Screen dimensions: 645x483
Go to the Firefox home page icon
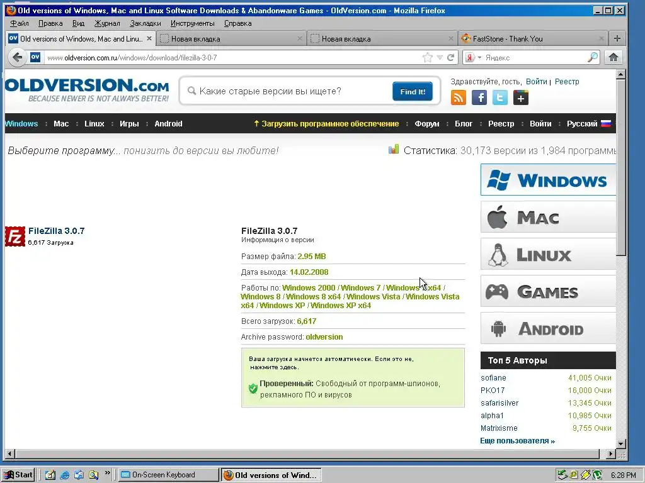click(x=614, y=57)
